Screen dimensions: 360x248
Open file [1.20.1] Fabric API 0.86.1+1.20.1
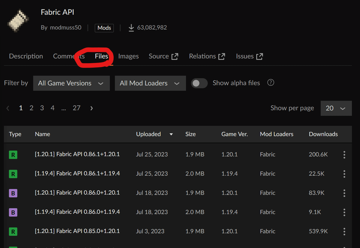pyautogui.click(x=77, y=154)
